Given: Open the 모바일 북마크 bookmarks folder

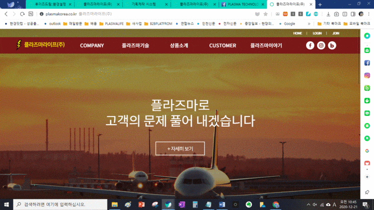Looking at the screenshot, I should point(357,24).
